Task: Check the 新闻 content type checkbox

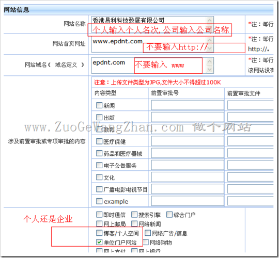Action: click(x=99, y=105)
